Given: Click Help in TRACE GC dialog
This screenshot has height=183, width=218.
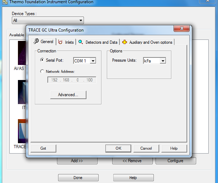Looking at the screenshot, I should [x=174, y=148].
